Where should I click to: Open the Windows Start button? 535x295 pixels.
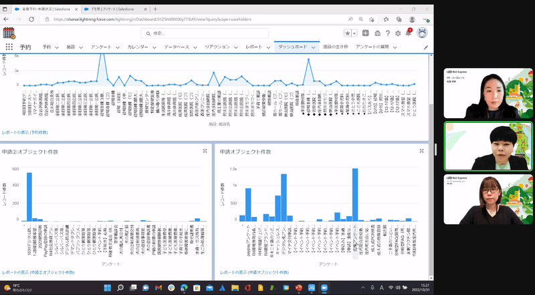107,288
